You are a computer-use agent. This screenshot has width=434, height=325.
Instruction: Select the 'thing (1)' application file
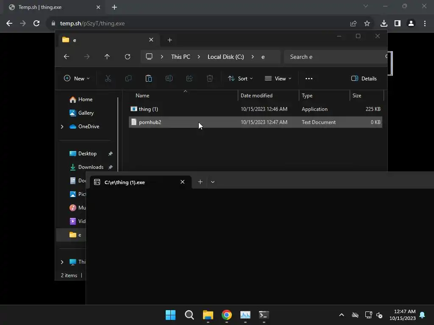click(x=256, y=109)
